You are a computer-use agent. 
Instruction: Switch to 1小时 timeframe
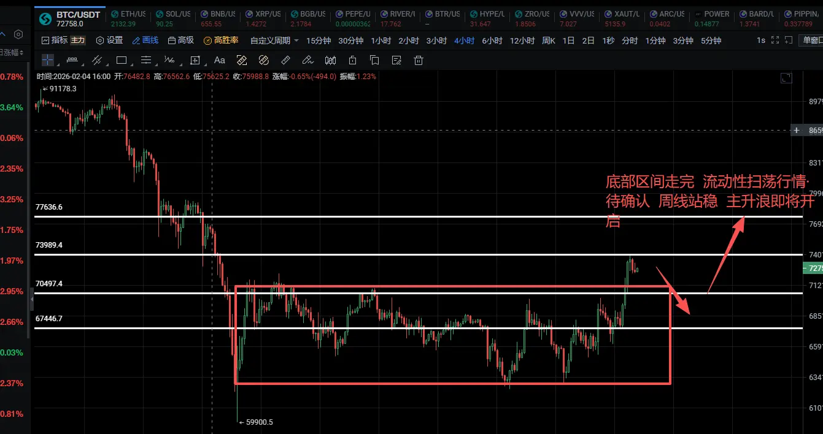click(x=381, y=40)
